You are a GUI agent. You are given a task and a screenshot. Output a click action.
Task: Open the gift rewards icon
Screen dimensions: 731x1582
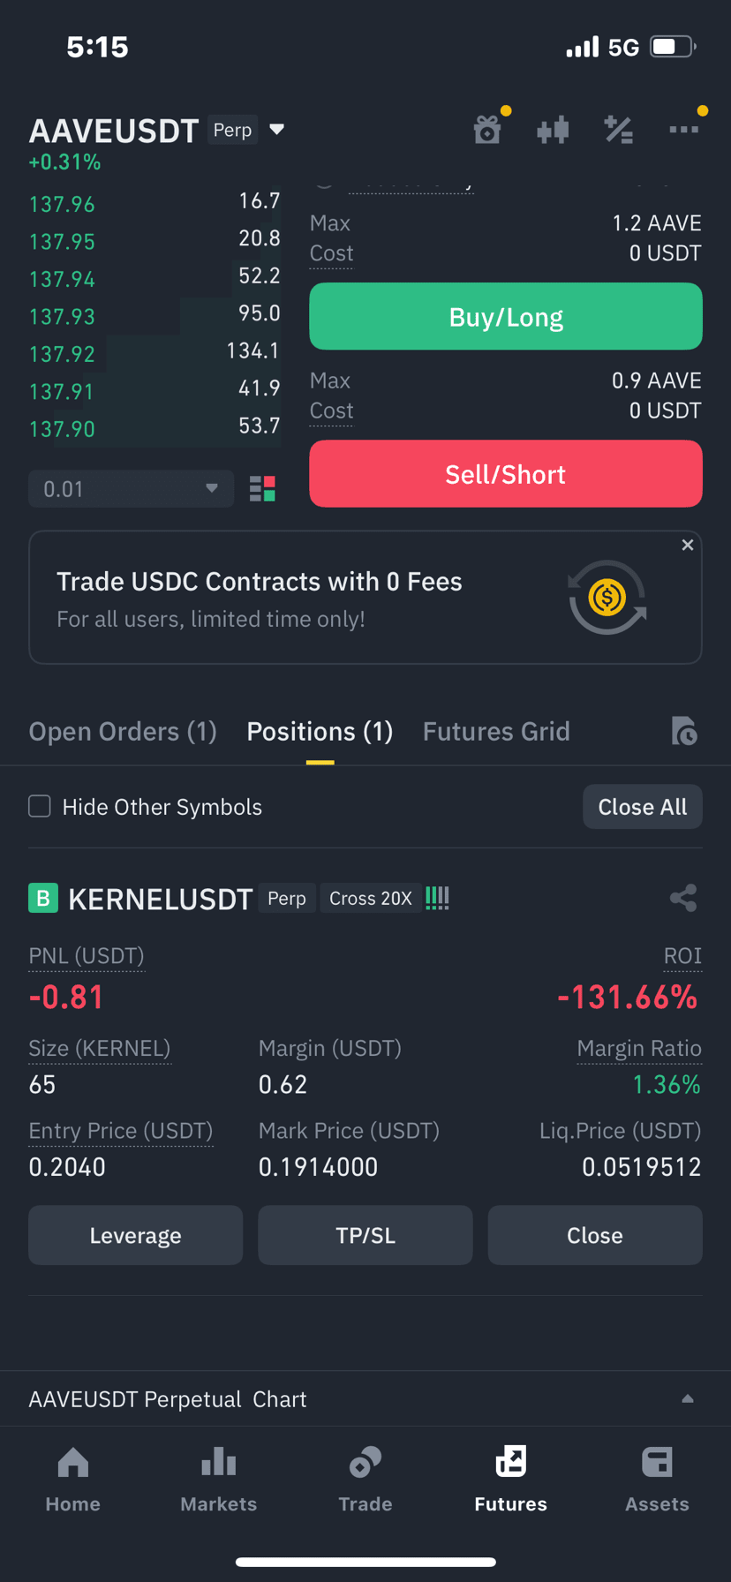(487, 130)
